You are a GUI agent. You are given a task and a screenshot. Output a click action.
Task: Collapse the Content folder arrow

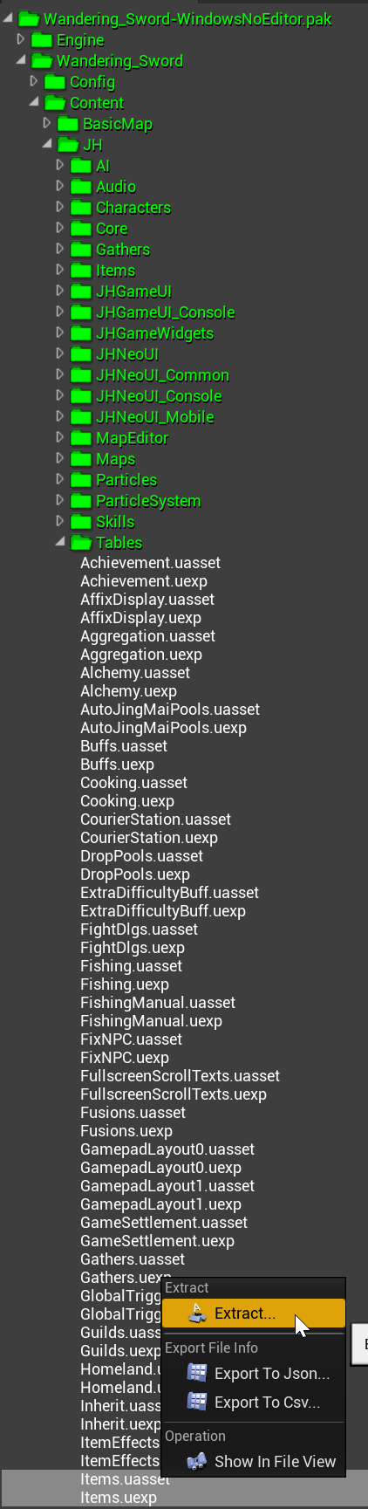click(34, 102)
